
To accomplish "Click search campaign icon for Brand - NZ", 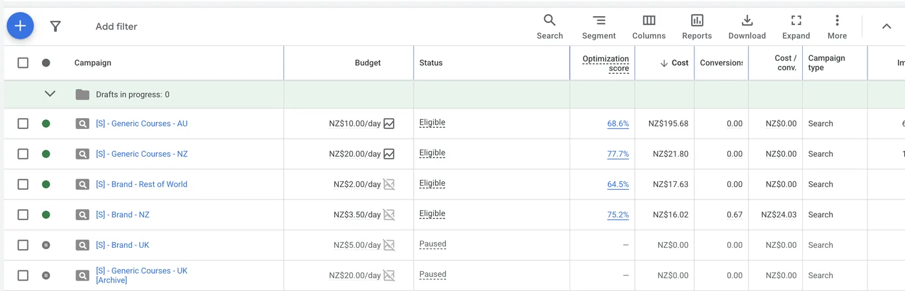I will 82,215.
